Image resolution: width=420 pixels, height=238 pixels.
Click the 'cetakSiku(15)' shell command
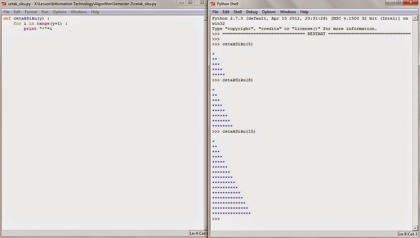(239, 131)
